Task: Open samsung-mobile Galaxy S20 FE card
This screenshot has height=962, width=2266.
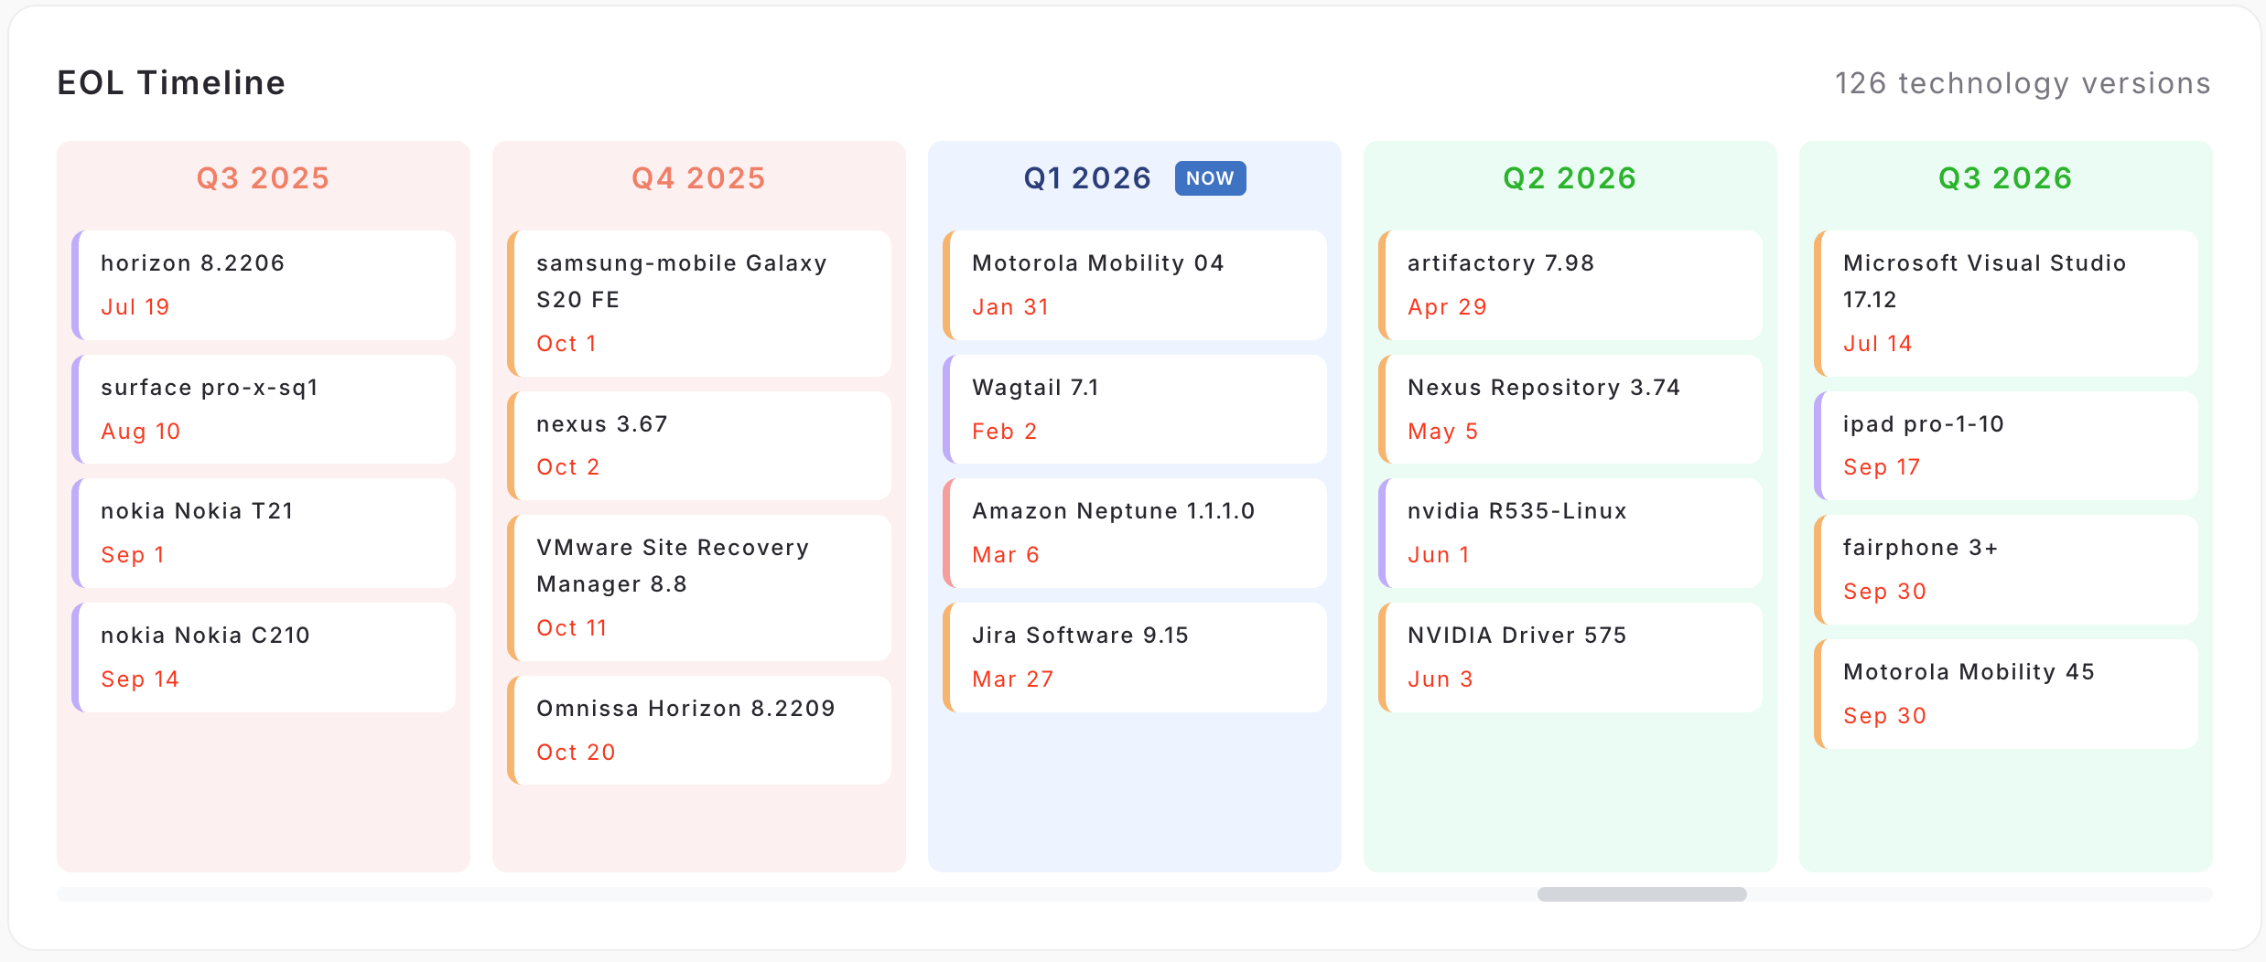Action: click(x=699, y=304)
